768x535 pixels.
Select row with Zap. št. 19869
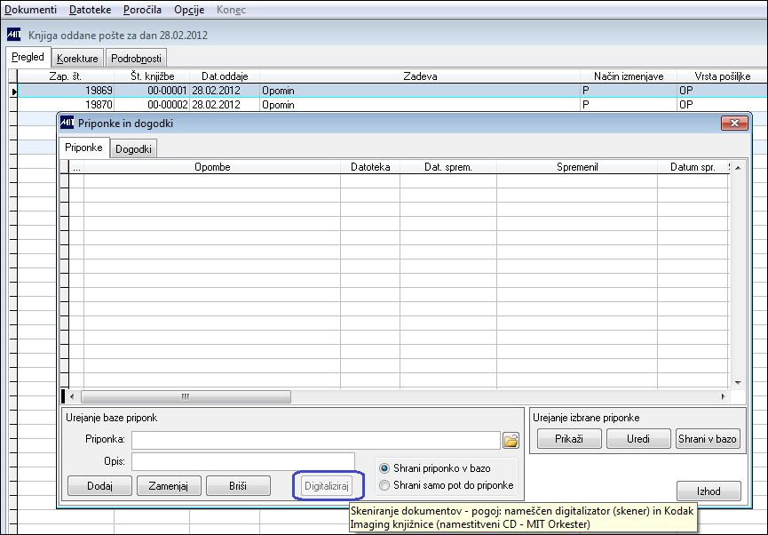(x=392, y=91)
